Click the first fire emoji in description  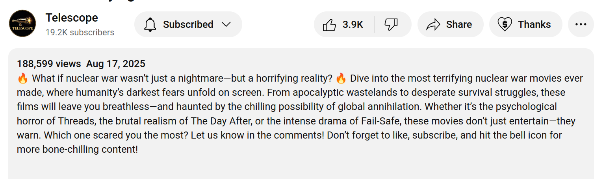(x=22, y=79)
